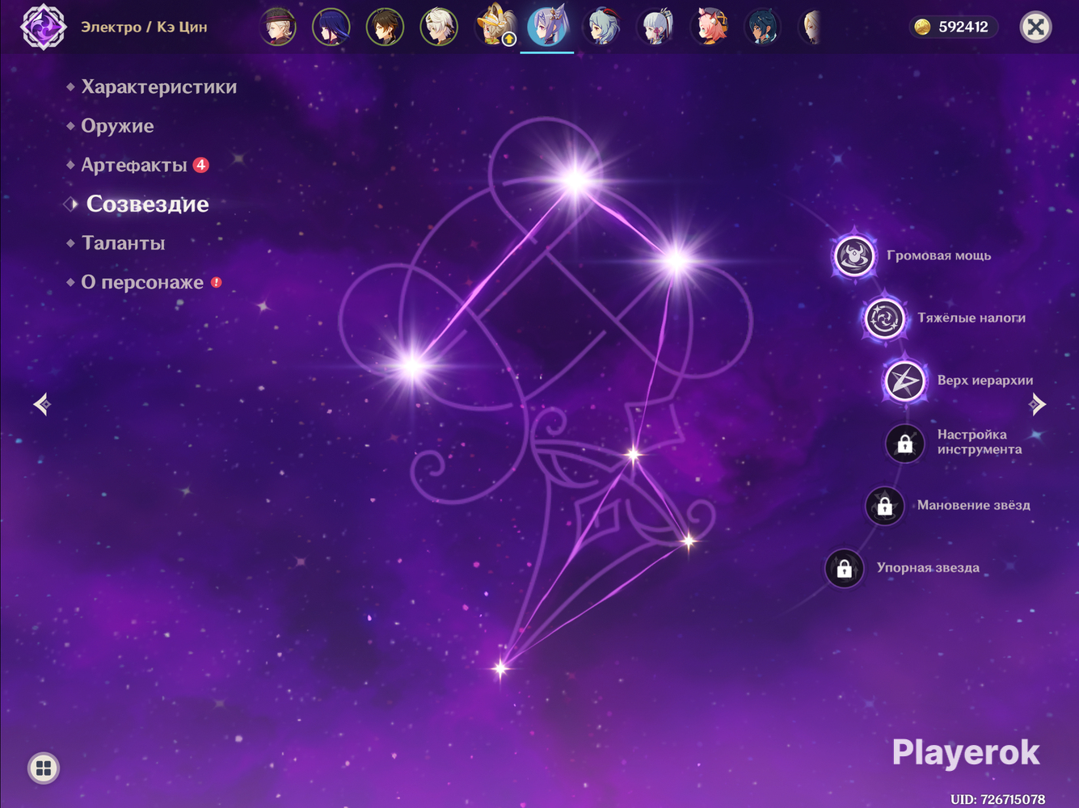Viewport: 1079px width, 808px height.
Task: Click the Верх иерархии label text
Action: [985, 380]
